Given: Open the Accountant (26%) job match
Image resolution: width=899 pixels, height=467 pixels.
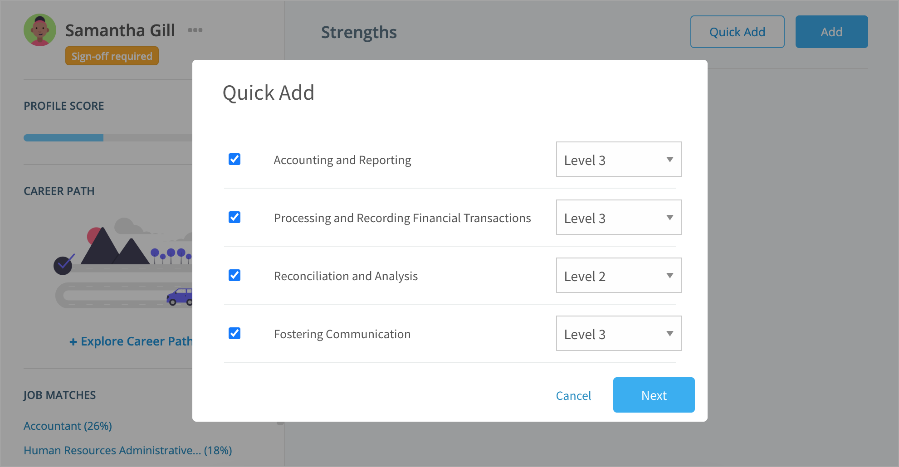Looking at the screenshot, I should (x=68, y=426).
